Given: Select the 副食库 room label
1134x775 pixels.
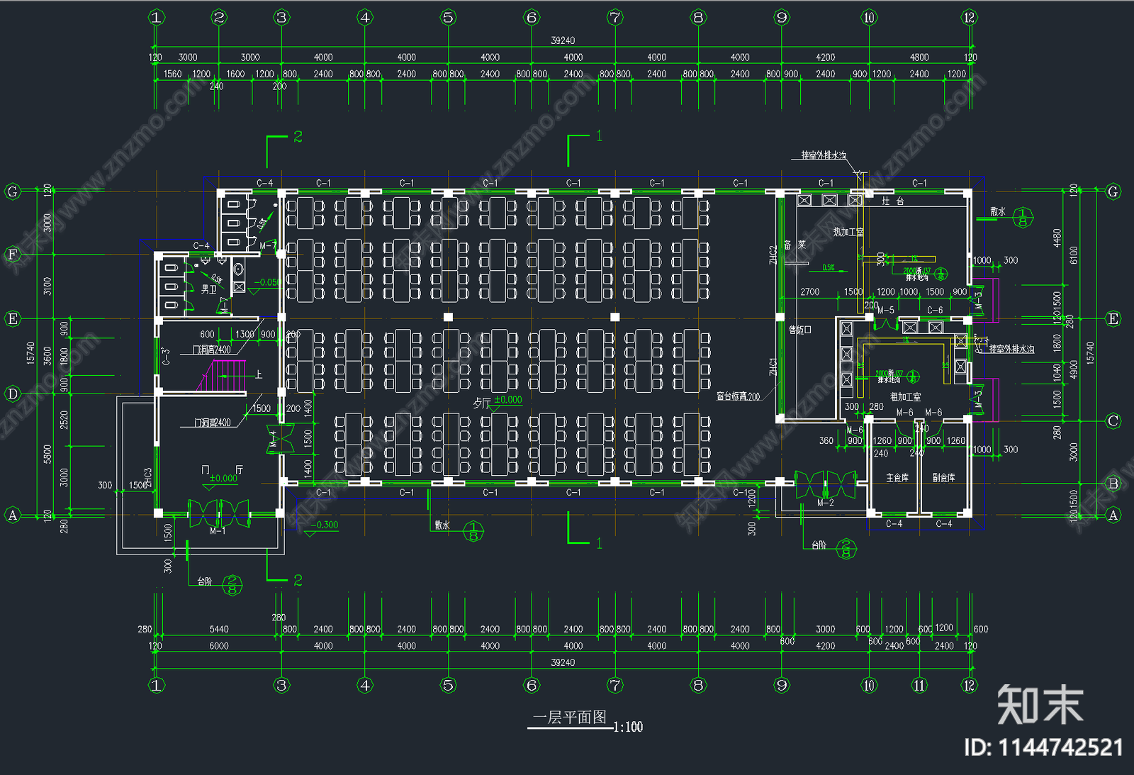Looking at the screenshot, I should [943, 478].
